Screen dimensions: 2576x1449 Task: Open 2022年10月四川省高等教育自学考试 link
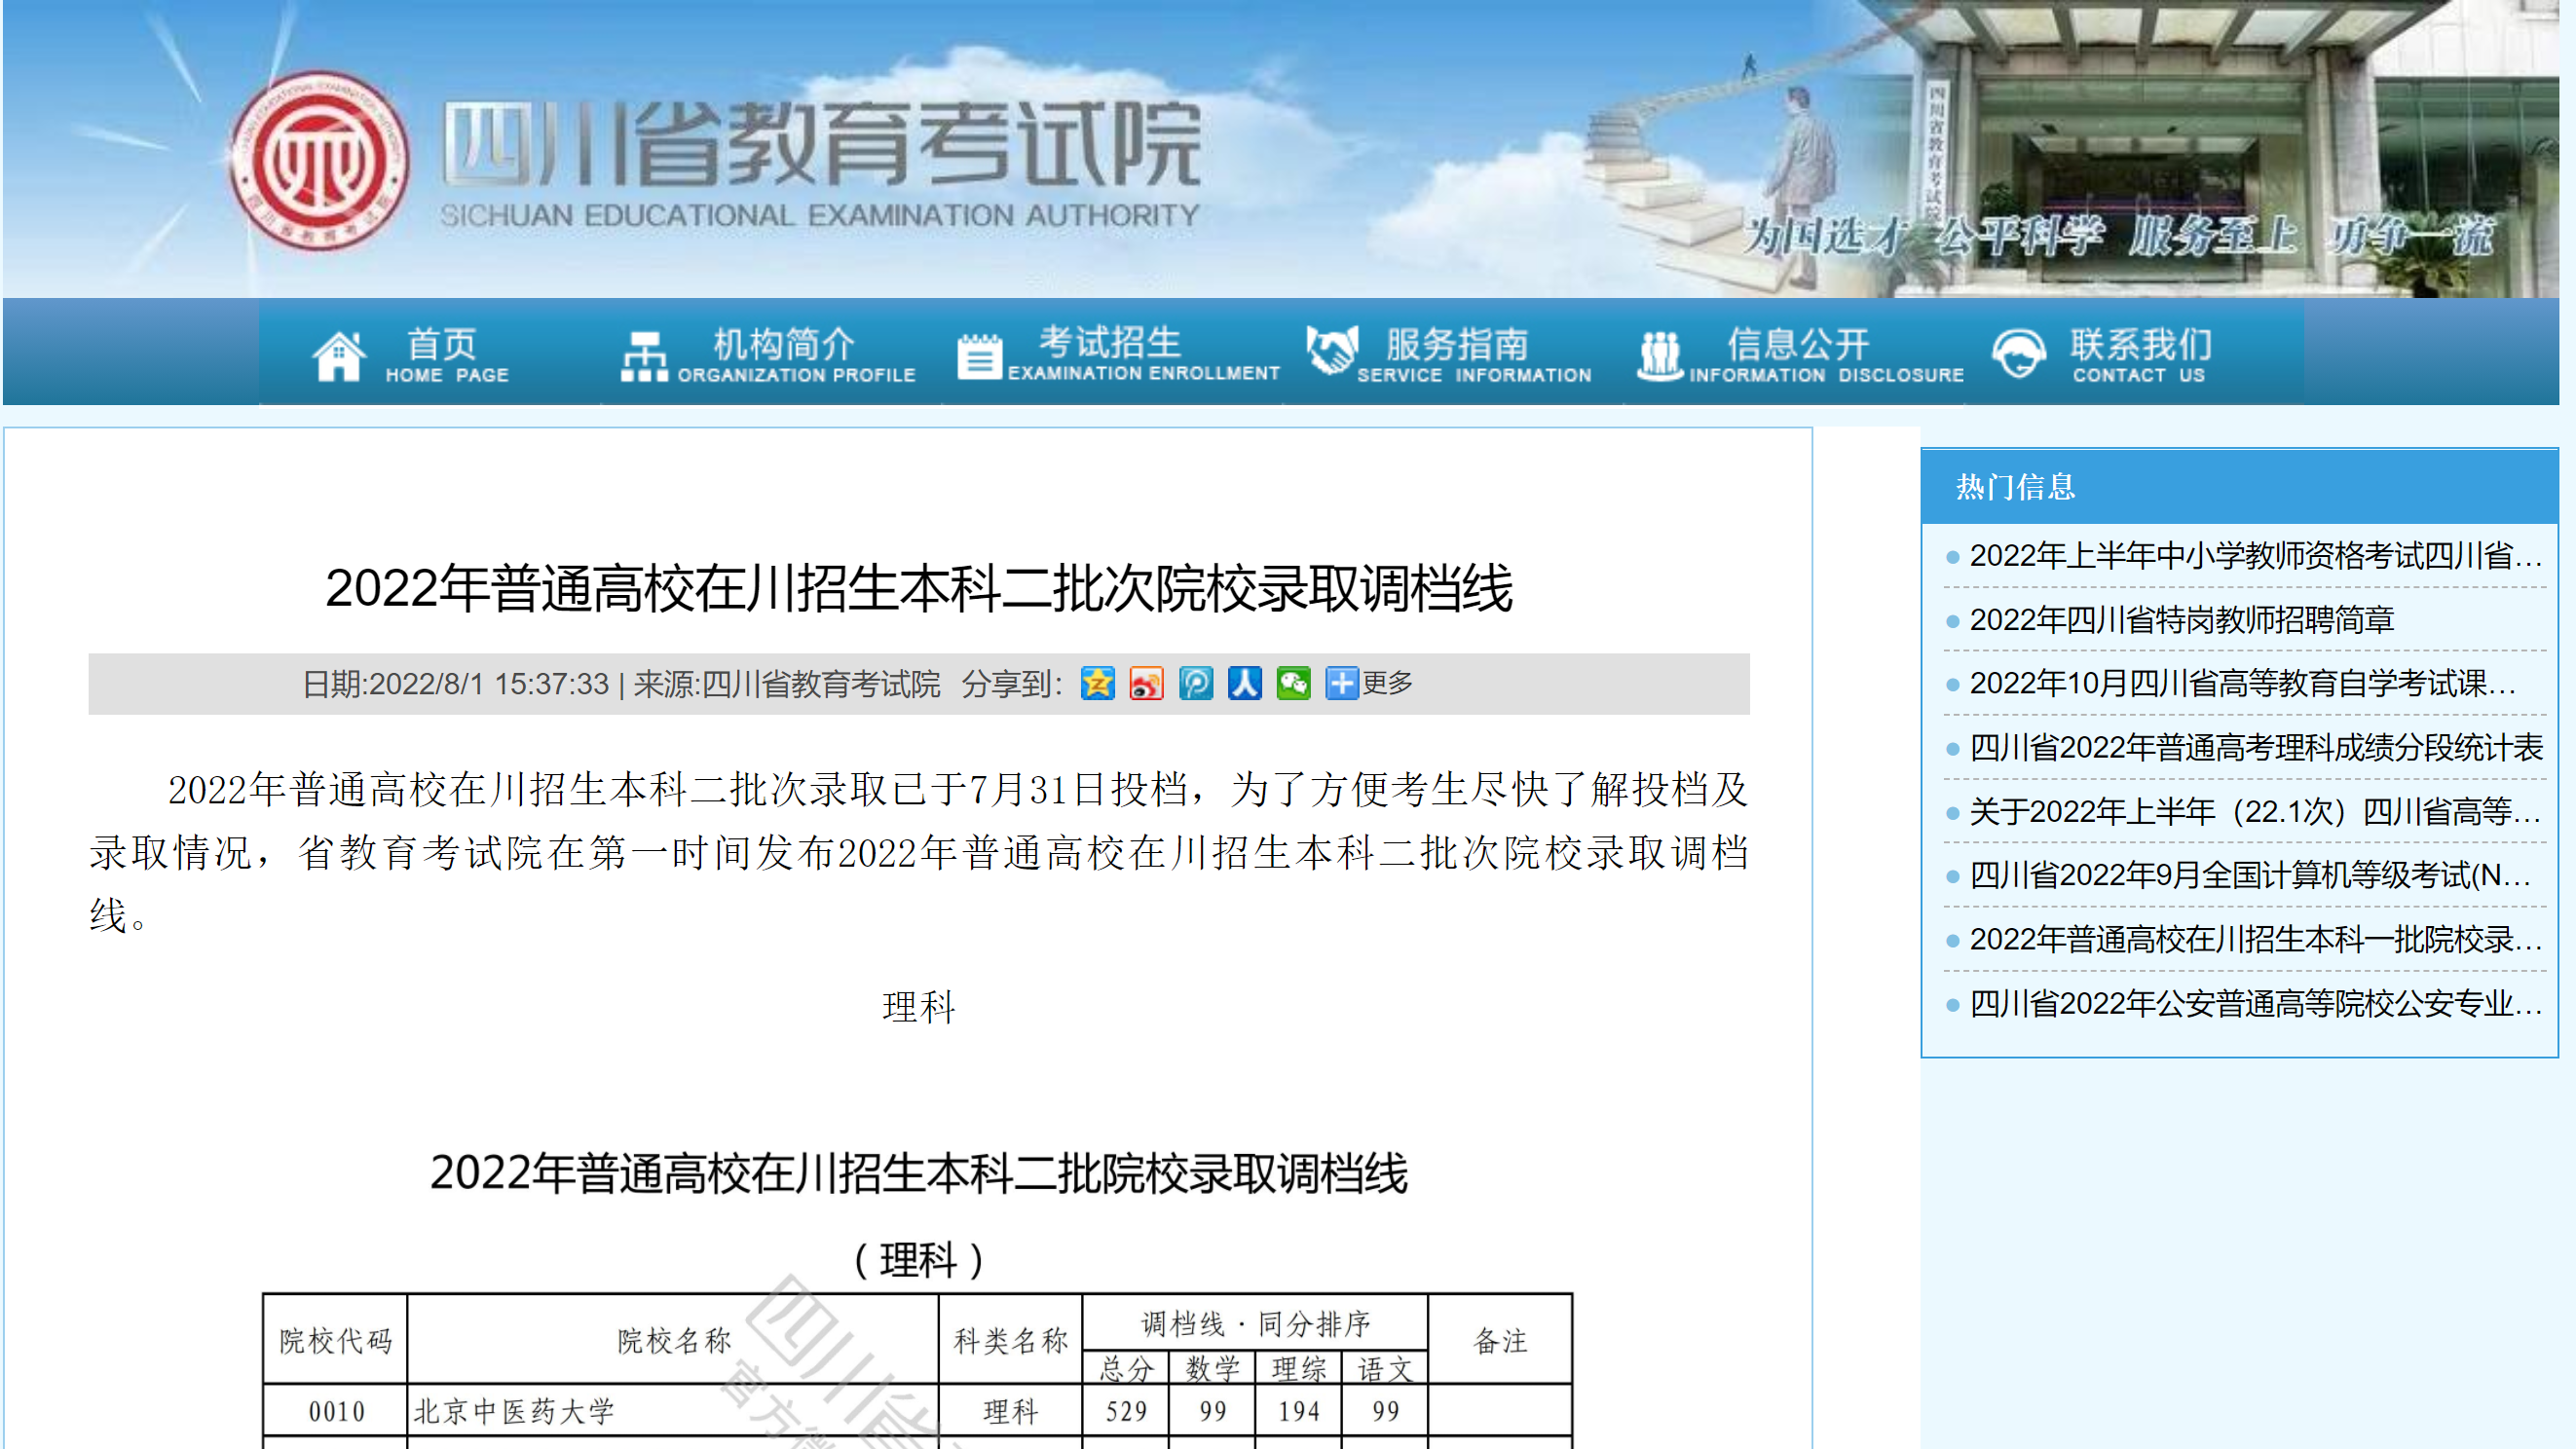coord(2242,684)
